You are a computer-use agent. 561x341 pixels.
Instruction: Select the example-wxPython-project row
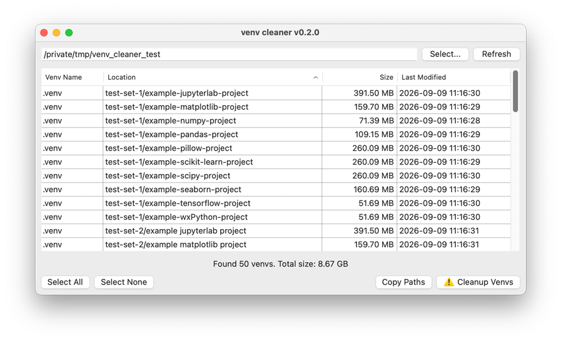(276, 217)
